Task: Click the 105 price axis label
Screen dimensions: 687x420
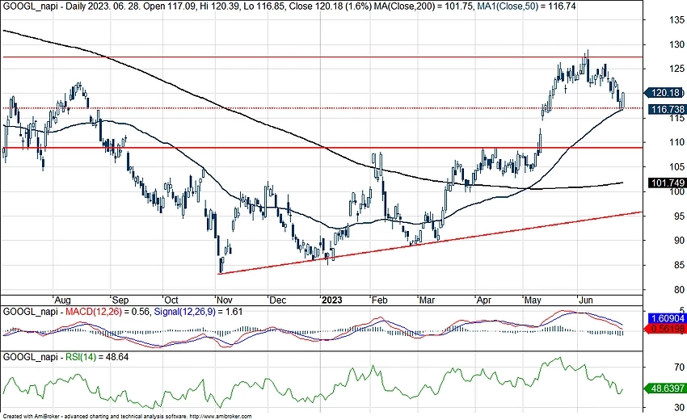Action: (676, 167)
